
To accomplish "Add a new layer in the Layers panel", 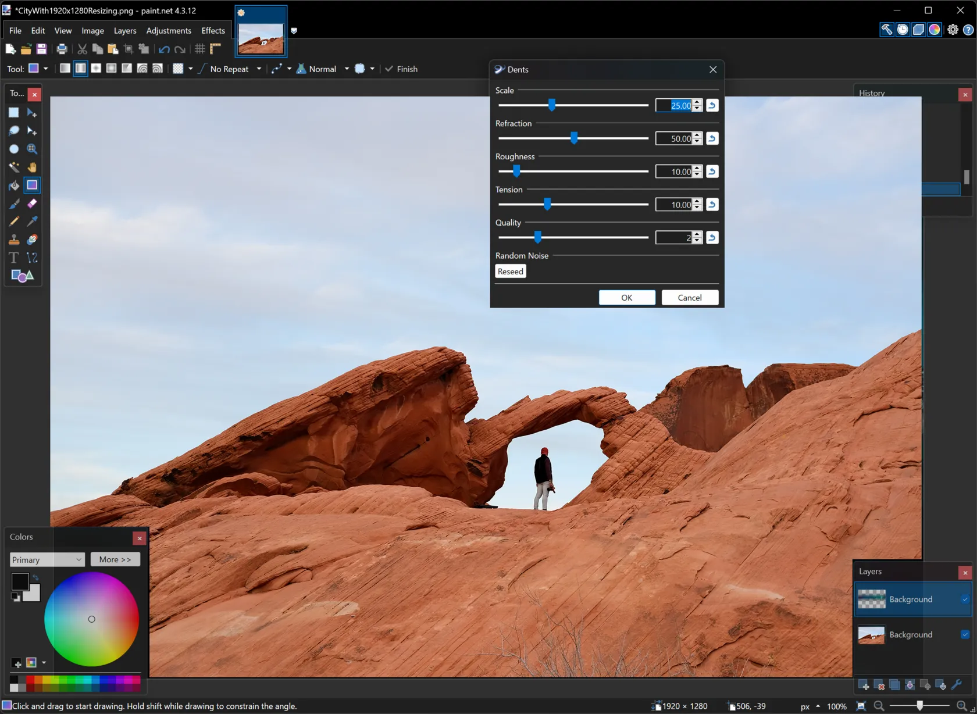I will click(x=864, y=685).
